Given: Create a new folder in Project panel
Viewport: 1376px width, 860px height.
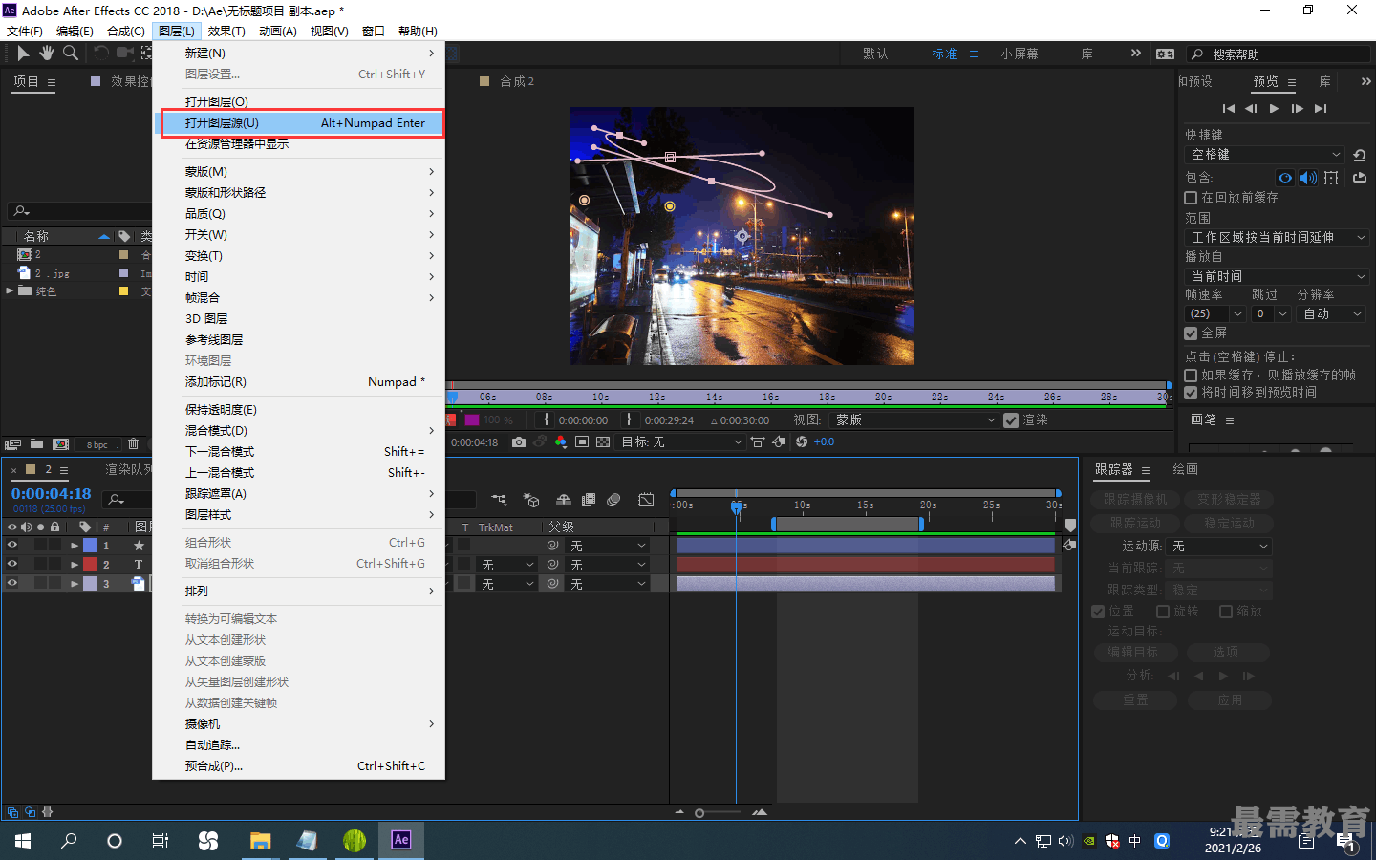Looking at the screenshot, I should pos(36,444).
